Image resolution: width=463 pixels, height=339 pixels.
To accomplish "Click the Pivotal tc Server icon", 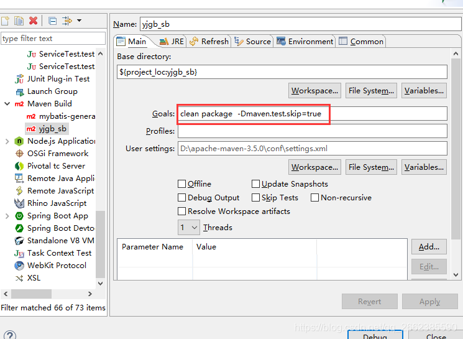I will click(19, 166).
